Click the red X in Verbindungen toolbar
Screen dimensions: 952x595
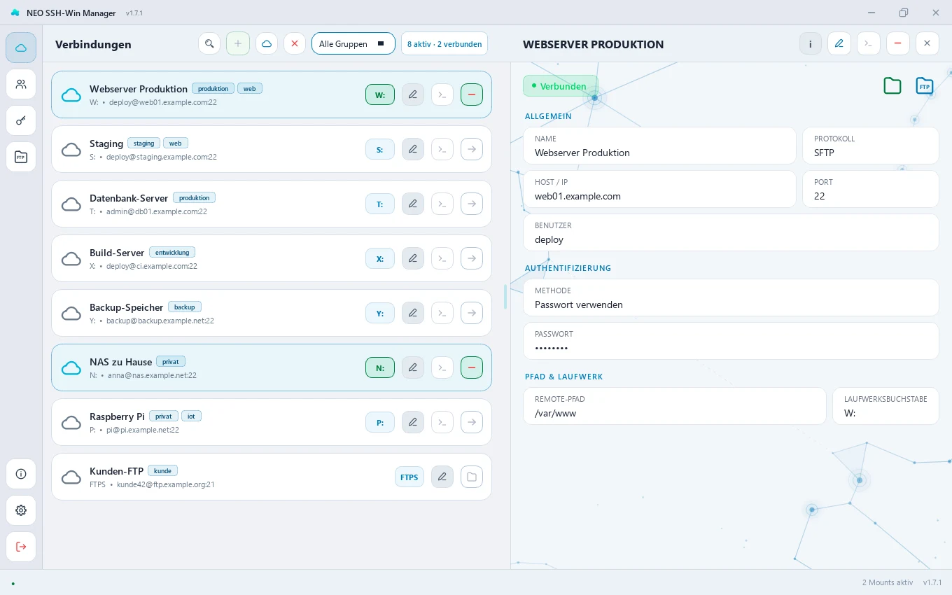point(295,43)
